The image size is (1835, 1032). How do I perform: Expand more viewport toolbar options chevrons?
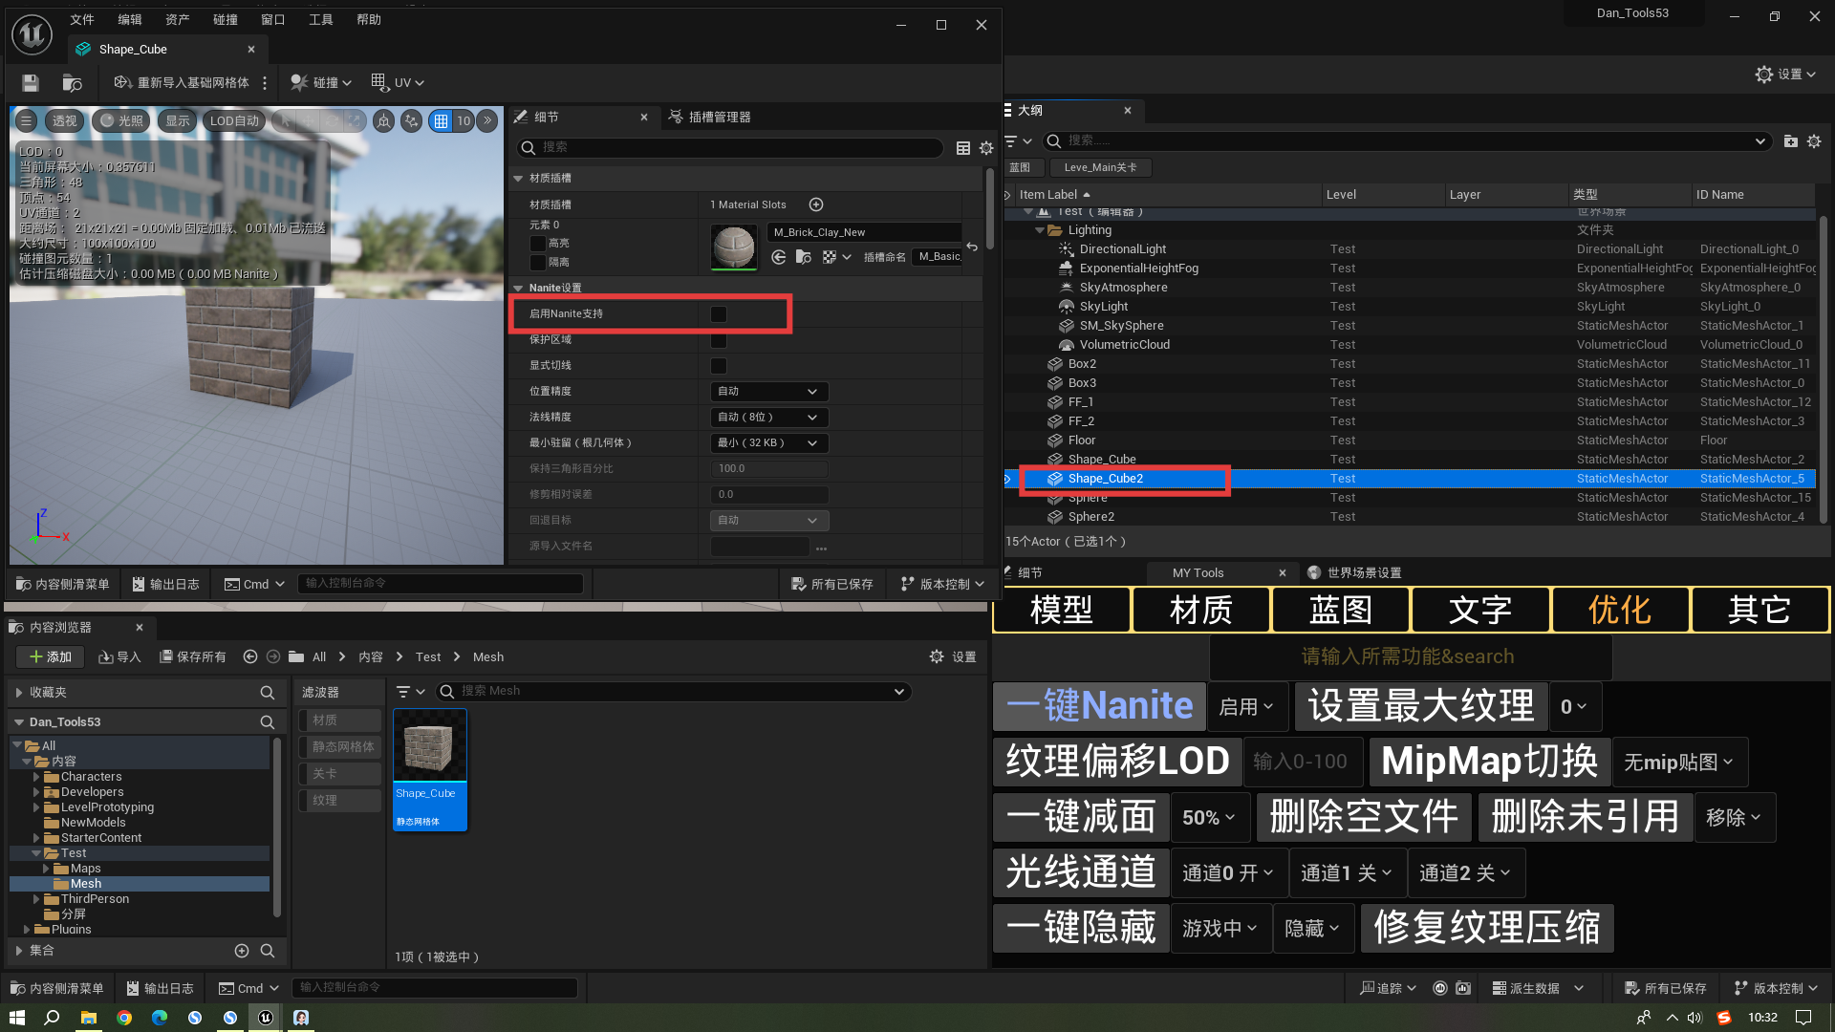[x=487, y=121]
